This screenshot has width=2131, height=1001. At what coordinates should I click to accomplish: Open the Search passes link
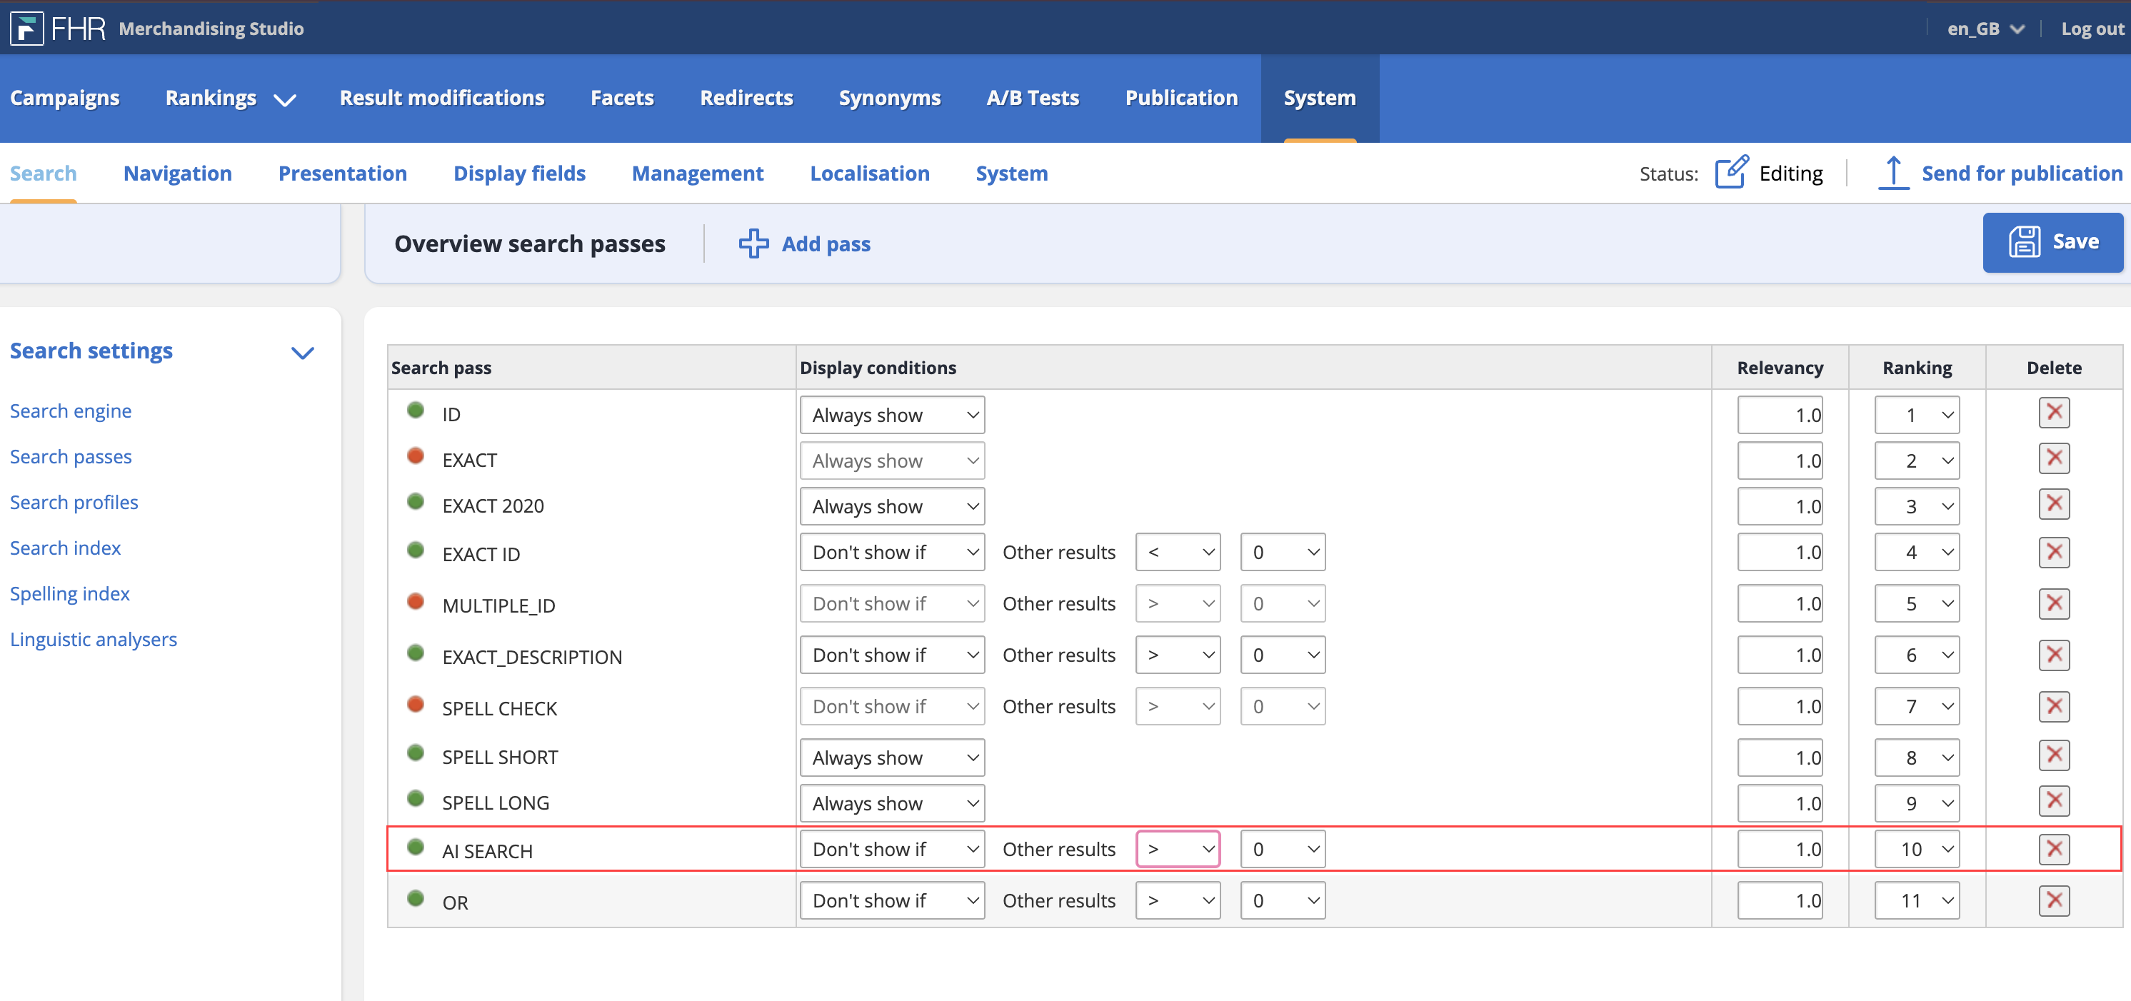coord(70,456)
